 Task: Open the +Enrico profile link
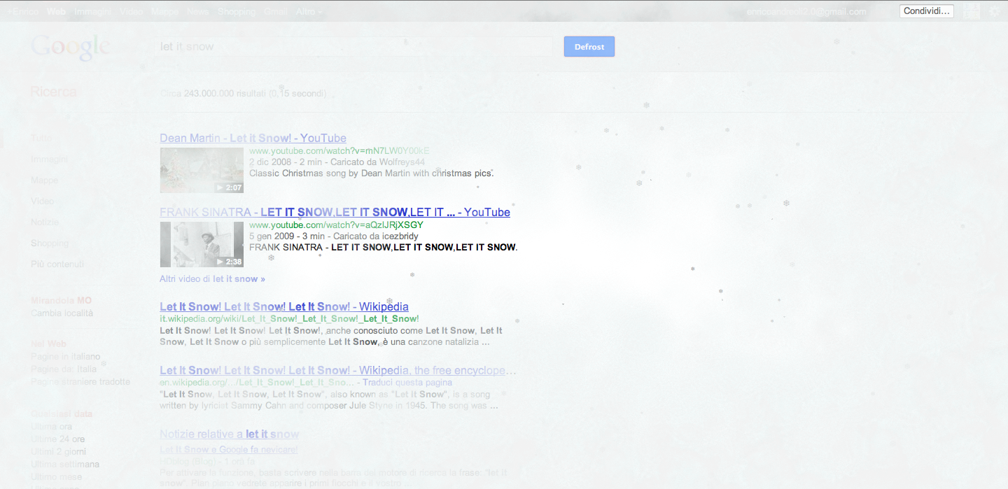[x=23, y=11]
